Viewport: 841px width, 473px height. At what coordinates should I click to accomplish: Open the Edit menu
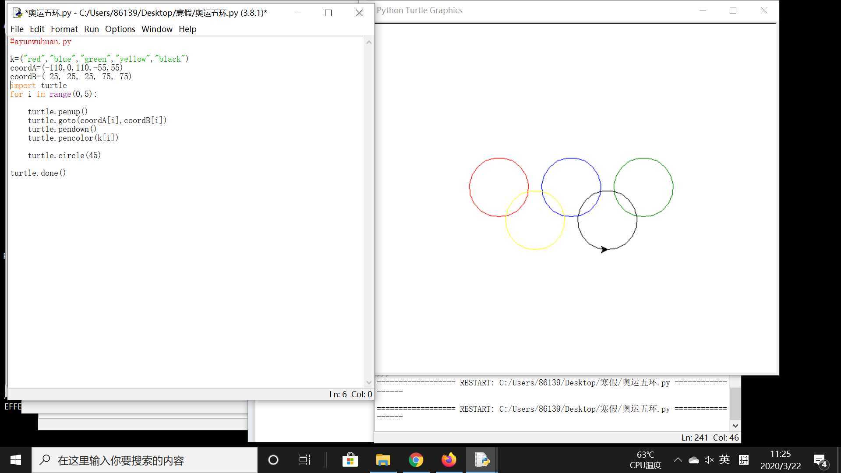pyautogui.click(x=37, y=29)
